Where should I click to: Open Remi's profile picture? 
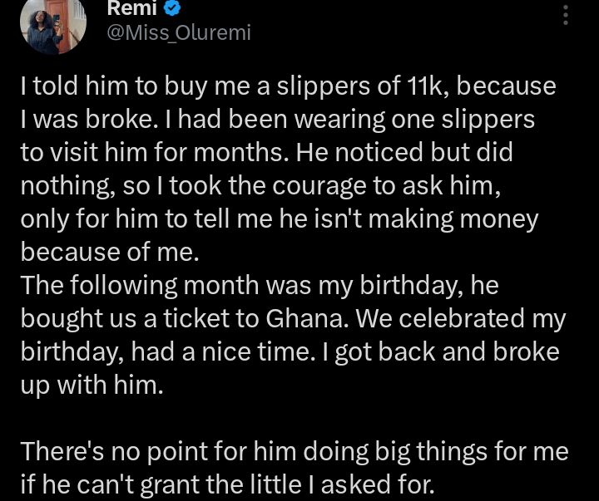tap(53, 23)
